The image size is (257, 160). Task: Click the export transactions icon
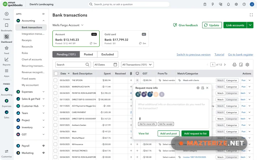(241, 65)
